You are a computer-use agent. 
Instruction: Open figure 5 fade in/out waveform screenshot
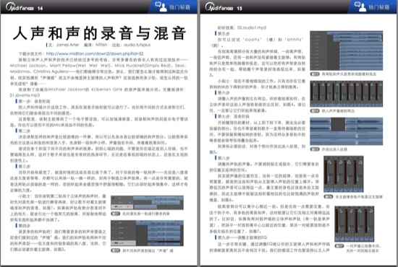(346, 131)
